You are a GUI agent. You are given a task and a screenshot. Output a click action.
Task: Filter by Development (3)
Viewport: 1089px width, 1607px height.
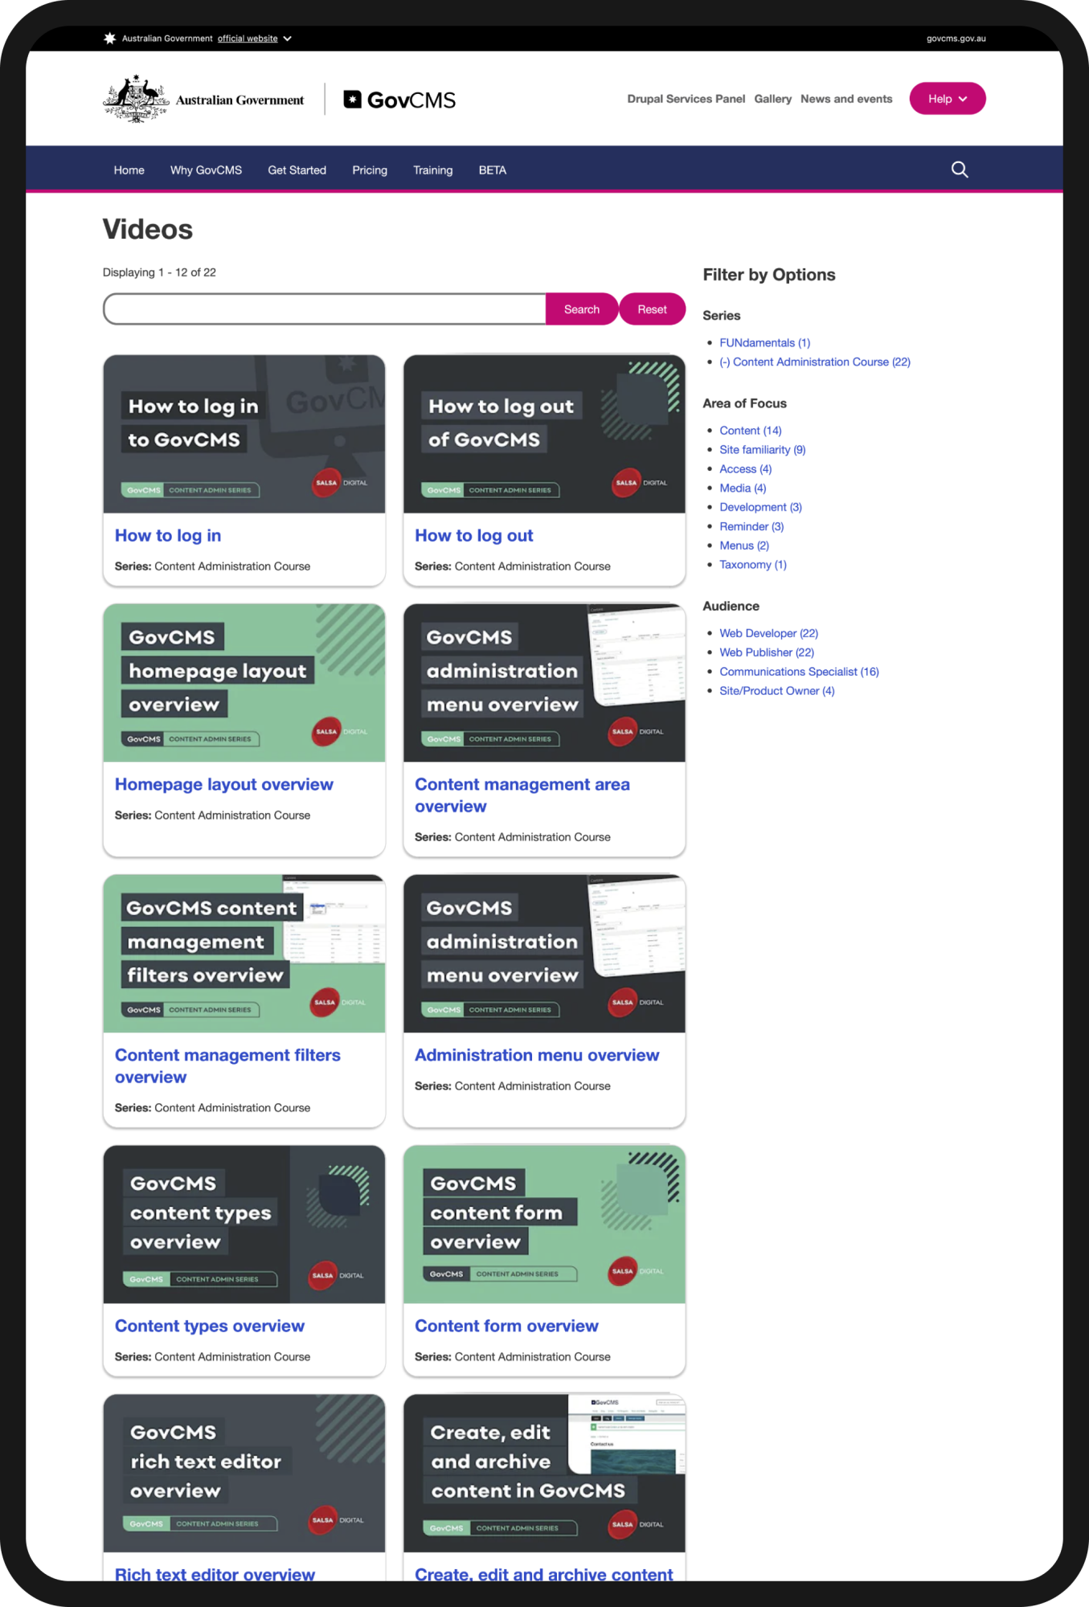tap(761, 507)
